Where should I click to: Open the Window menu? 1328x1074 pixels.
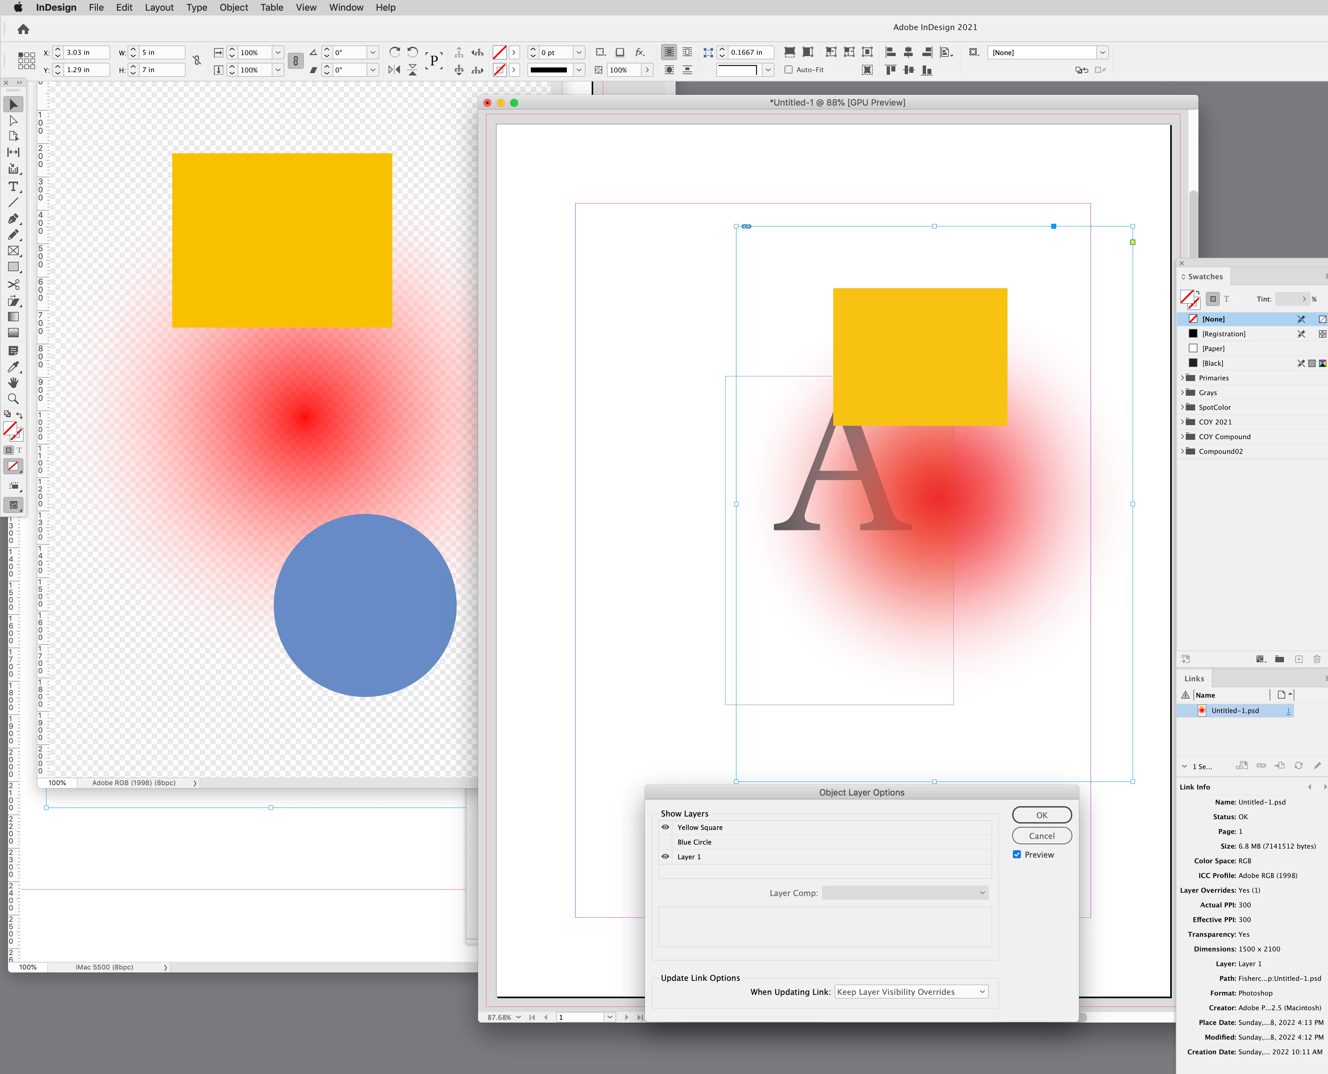click(x=346, y=7)
